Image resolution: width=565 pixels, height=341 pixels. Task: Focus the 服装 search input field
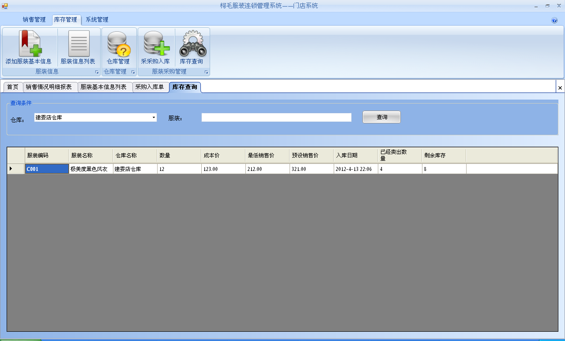[276, 118]
